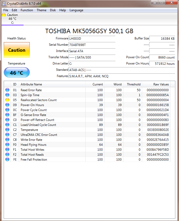This screenshot has width=179, height=221.
Task: Click the blue status icon for Power Cycle Count
Action: pos(7,110)
